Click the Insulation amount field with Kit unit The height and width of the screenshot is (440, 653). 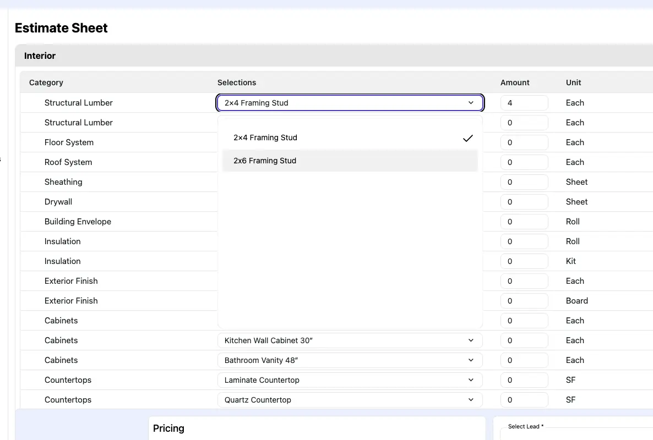tap(524, 261)
